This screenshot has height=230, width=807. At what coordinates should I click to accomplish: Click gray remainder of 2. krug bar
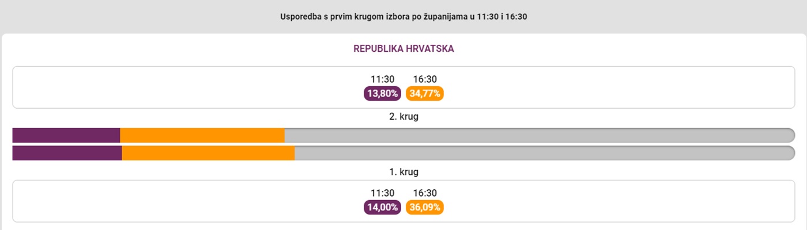click(x=540, y=135)
